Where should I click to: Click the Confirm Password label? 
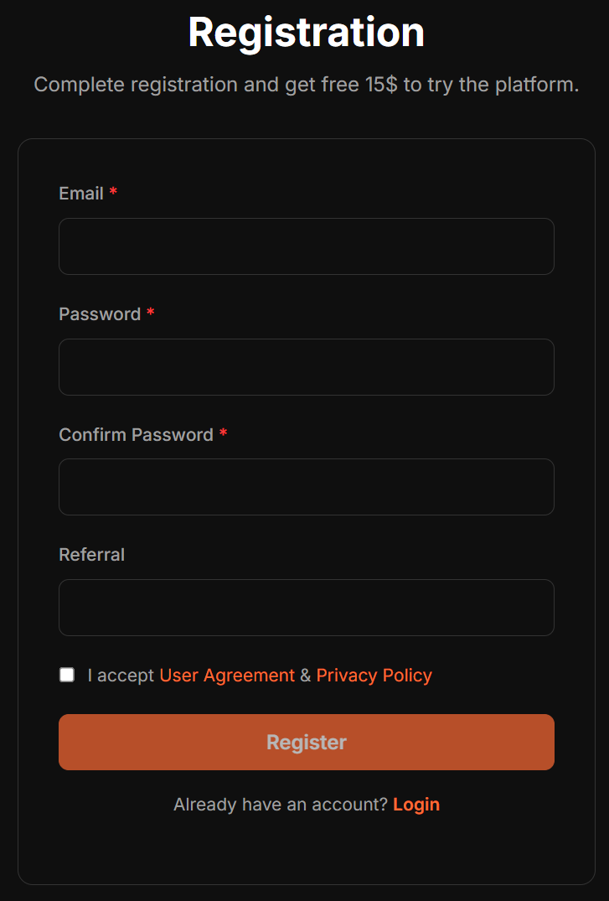point(136,434)
